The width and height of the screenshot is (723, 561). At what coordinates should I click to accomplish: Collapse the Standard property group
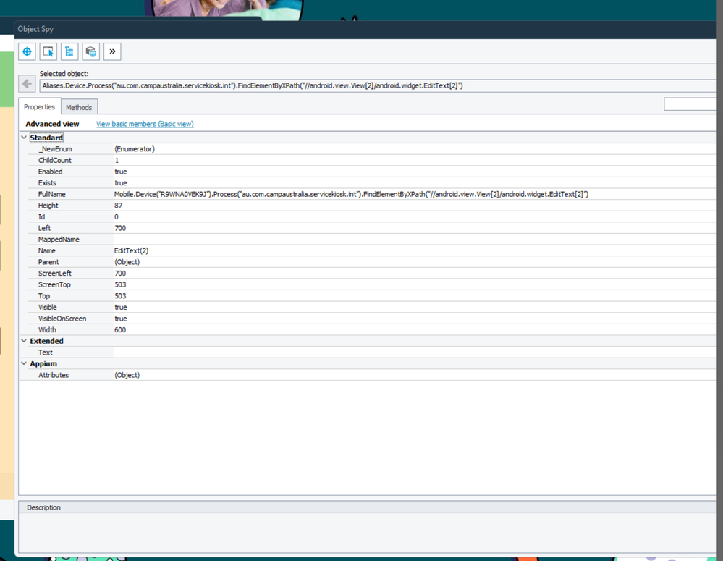24,138
